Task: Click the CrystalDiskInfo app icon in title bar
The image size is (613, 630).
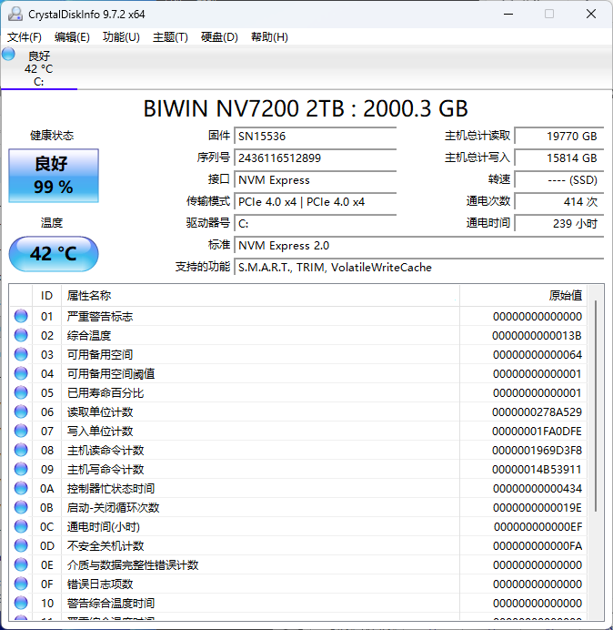Action: 14,15
